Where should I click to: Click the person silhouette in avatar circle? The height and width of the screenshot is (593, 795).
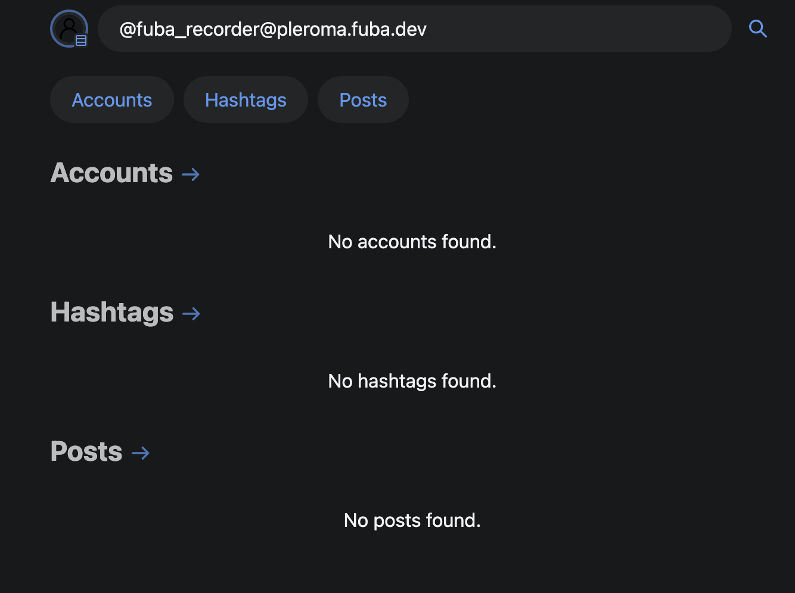pyautogui.click(x=69, y=27)
